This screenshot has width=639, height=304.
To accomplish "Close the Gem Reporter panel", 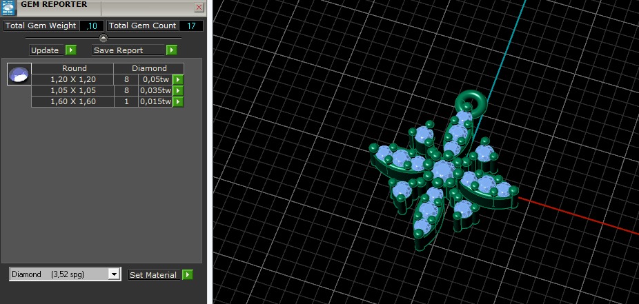I will coord(199,7).
